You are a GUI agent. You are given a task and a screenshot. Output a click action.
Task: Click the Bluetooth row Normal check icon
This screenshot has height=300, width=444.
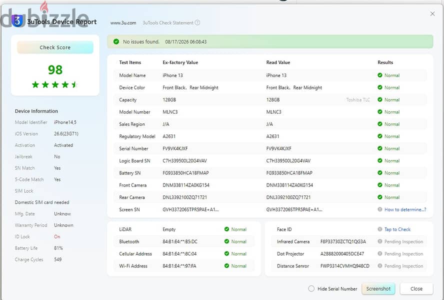pos(226,241)
